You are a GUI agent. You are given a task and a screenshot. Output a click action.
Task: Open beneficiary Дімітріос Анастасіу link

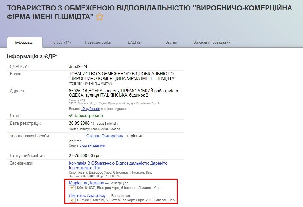coord(87,195)
